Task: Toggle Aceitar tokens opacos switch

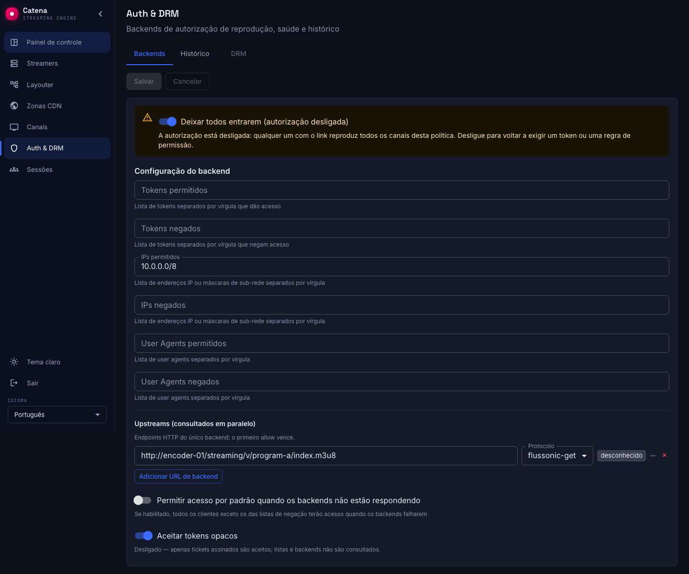Action: point(144,536)
